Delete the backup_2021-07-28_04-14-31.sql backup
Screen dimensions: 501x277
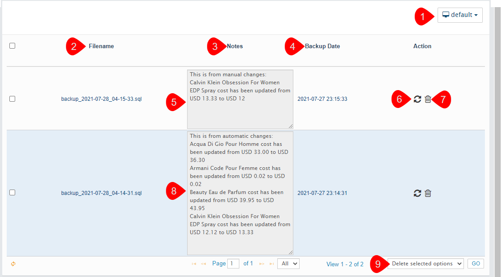[428, 193]
